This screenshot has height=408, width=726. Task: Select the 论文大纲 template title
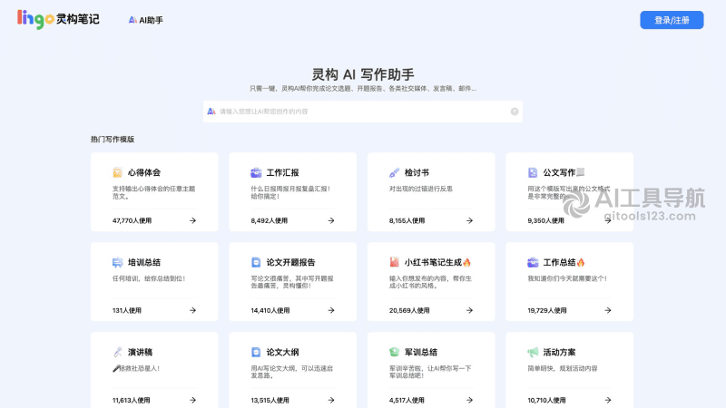[x=282, y=352]
